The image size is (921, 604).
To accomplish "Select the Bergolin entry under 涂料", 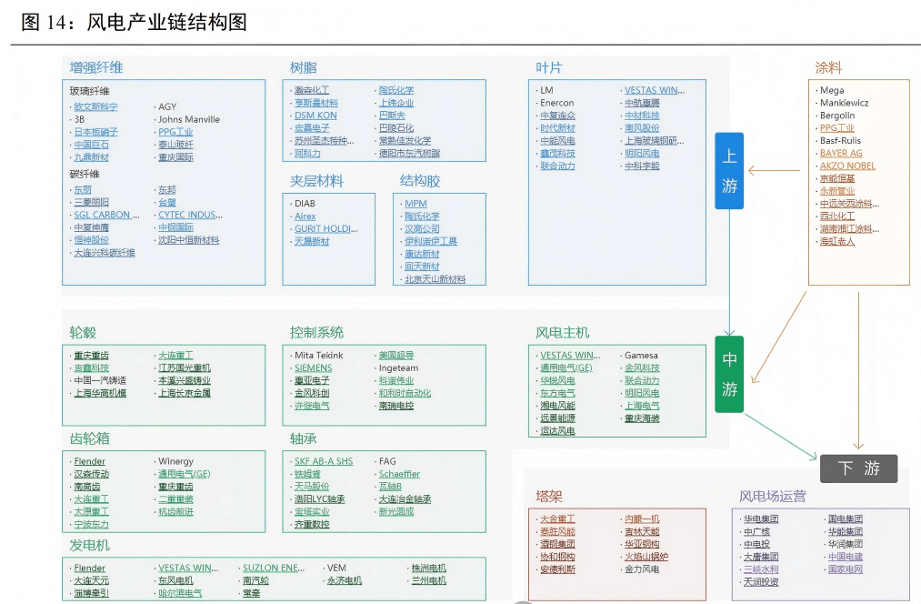I will [837, 116].
